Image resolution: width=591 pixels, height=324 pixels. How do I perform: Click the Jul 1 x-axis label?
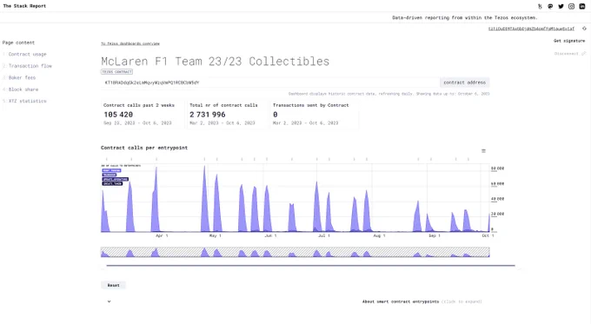coord(324,235)
